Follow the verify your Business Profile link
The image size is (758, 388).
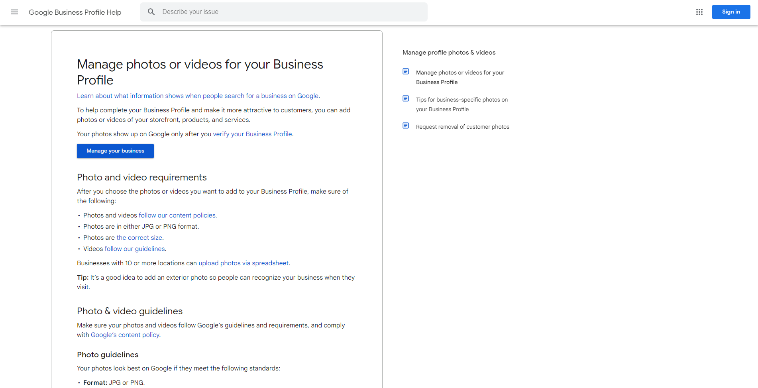click(252, 134)
